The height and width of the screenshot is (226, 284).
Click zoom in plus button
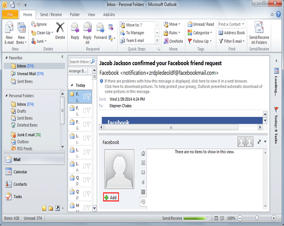(x=274, y=218)
